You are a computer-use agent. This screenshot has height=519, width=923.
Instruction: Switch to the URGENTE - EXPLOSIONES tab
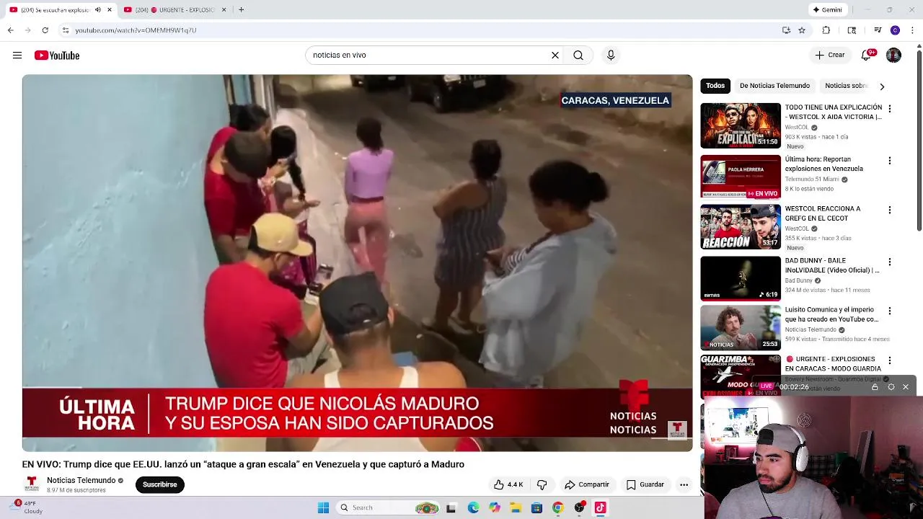(x=175, y=10)
